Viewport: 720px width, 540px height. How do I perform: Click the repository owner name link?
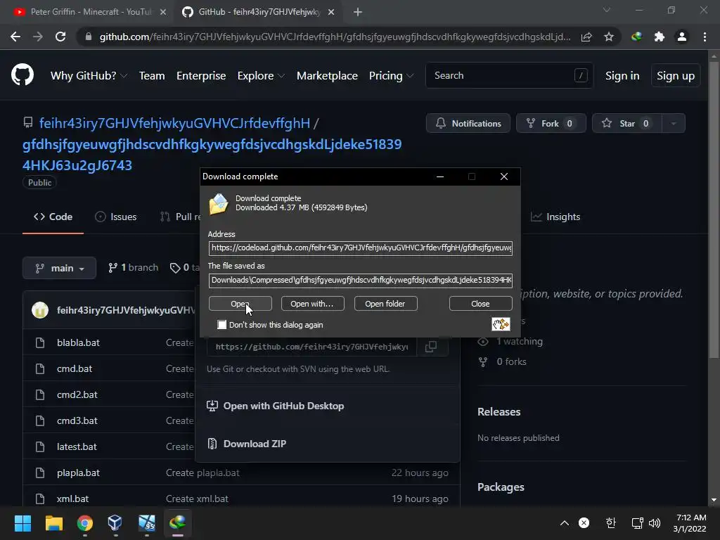coord(174,123)
